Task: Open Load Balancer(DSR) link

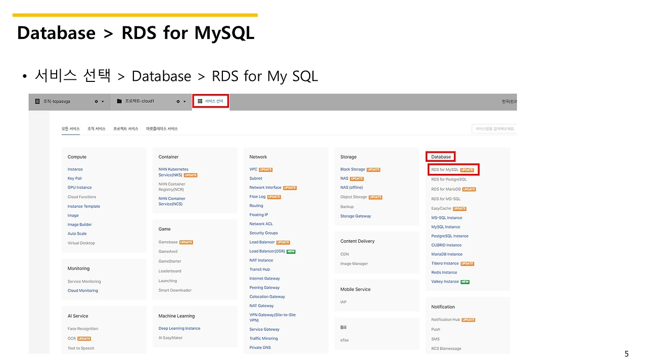Action: [x=267, y=251]
